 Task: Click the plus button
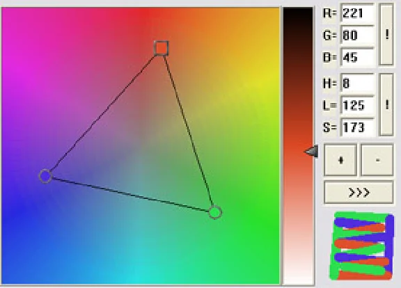(x=340, y=160)
